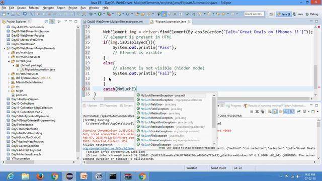Collapse the Day08-WebDriver-MulipleElements project
Image resolution: width=322 pixels, height=181 pixels.
(5, 48)
